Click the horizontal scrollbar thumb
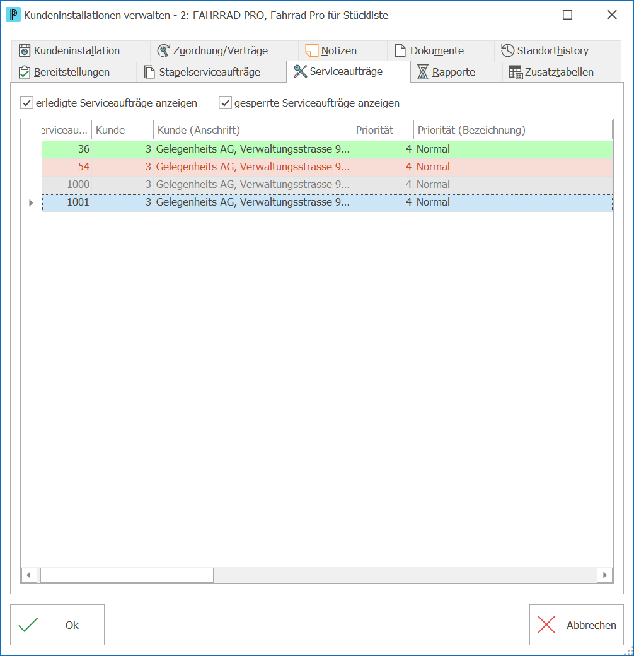This screenshot has width=634, height=656. coord(127,575)
